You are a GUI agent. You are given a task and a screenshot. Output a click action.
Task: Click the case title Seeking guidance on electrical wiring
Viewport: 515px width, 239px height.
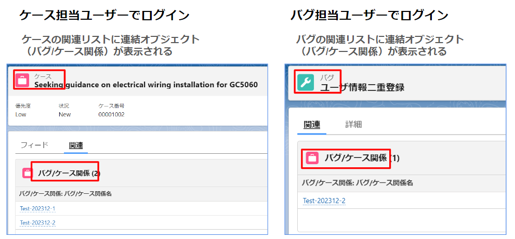pyautogui.click(x=146, y=85)
